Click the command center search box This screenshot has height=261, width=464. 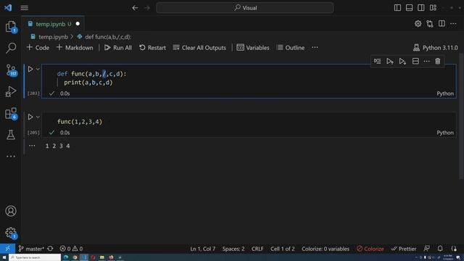245,8
